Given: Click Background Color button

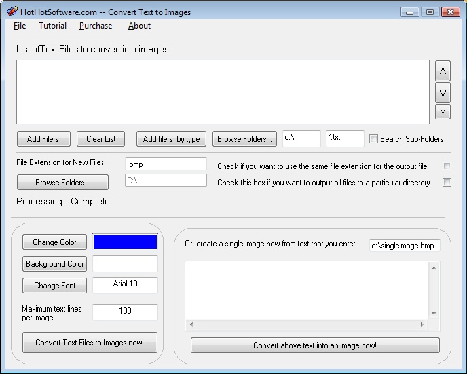Looking at the screenshot, I should click(54, 264).
